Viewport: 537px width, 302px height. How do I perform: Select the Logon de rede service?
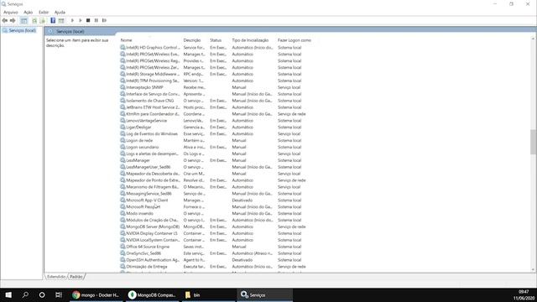tap(139, 140)
